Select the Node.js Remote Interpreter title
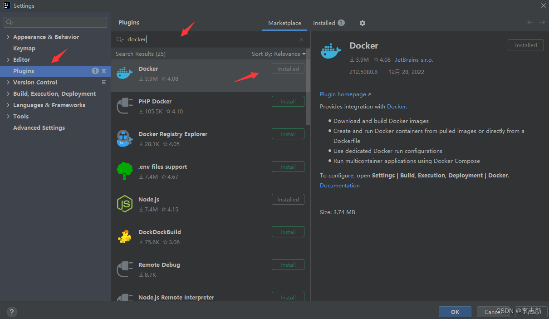The height and width of the screenshot is (319, 549). click(176, 298)
